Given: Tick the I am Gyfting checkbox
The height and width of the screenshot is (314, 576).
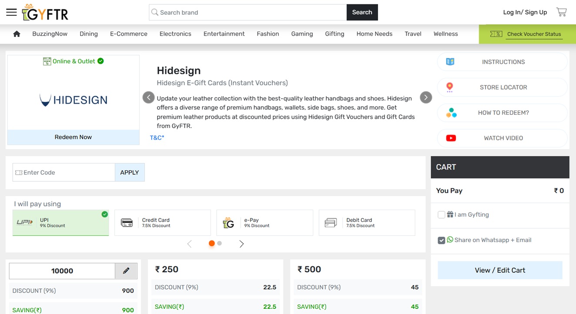Looking at the screenshot, I should pyautogui.click(x=441, y=215).
